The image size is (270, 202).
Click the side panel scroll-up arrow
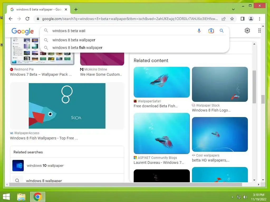click(254, 44)
